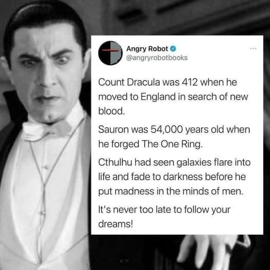
Task: Click the blurred dark background above the tweet
Action: tap(181, 17)
